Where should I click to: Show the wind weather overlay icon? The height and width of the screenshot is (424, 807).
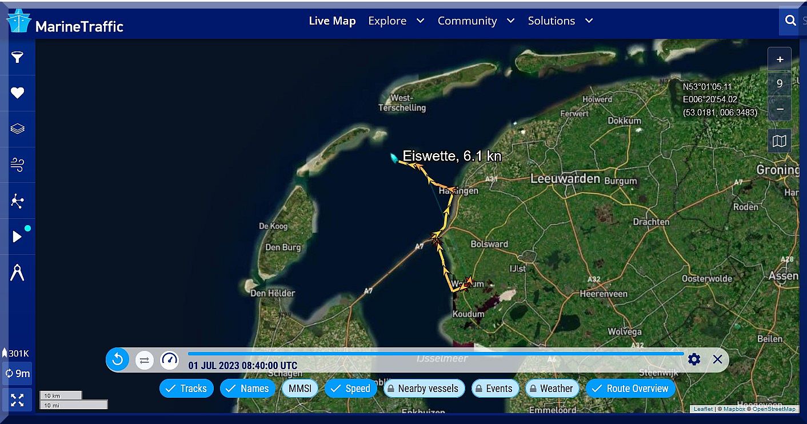pos(18,165)
